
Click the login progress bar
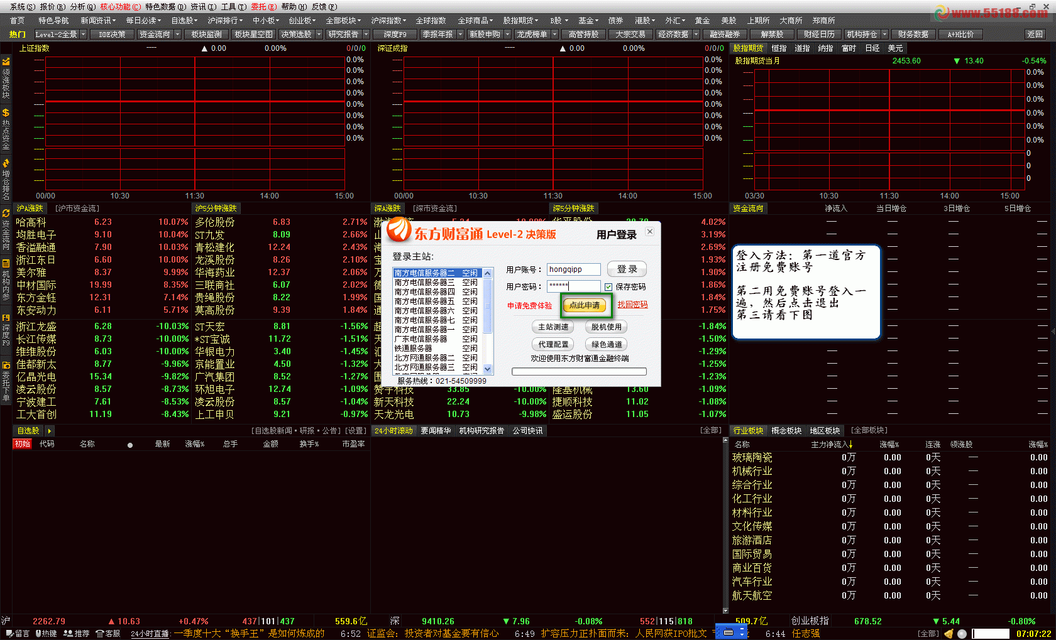coord(579,372)
